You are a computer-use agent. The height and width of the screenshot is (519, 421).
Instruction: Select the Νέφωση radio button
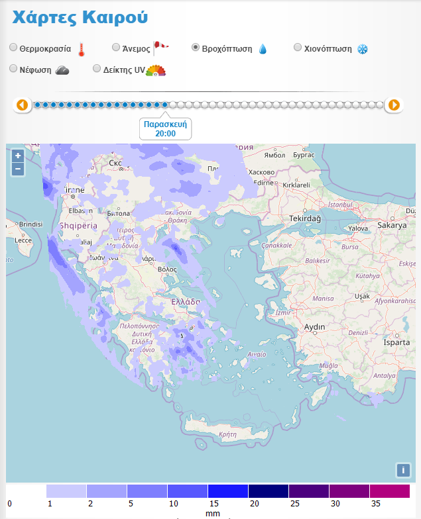pos(13,69)
